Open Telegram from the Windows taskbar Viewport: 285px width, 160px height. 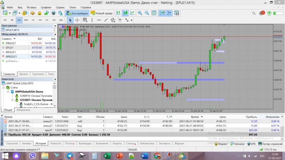69,156
